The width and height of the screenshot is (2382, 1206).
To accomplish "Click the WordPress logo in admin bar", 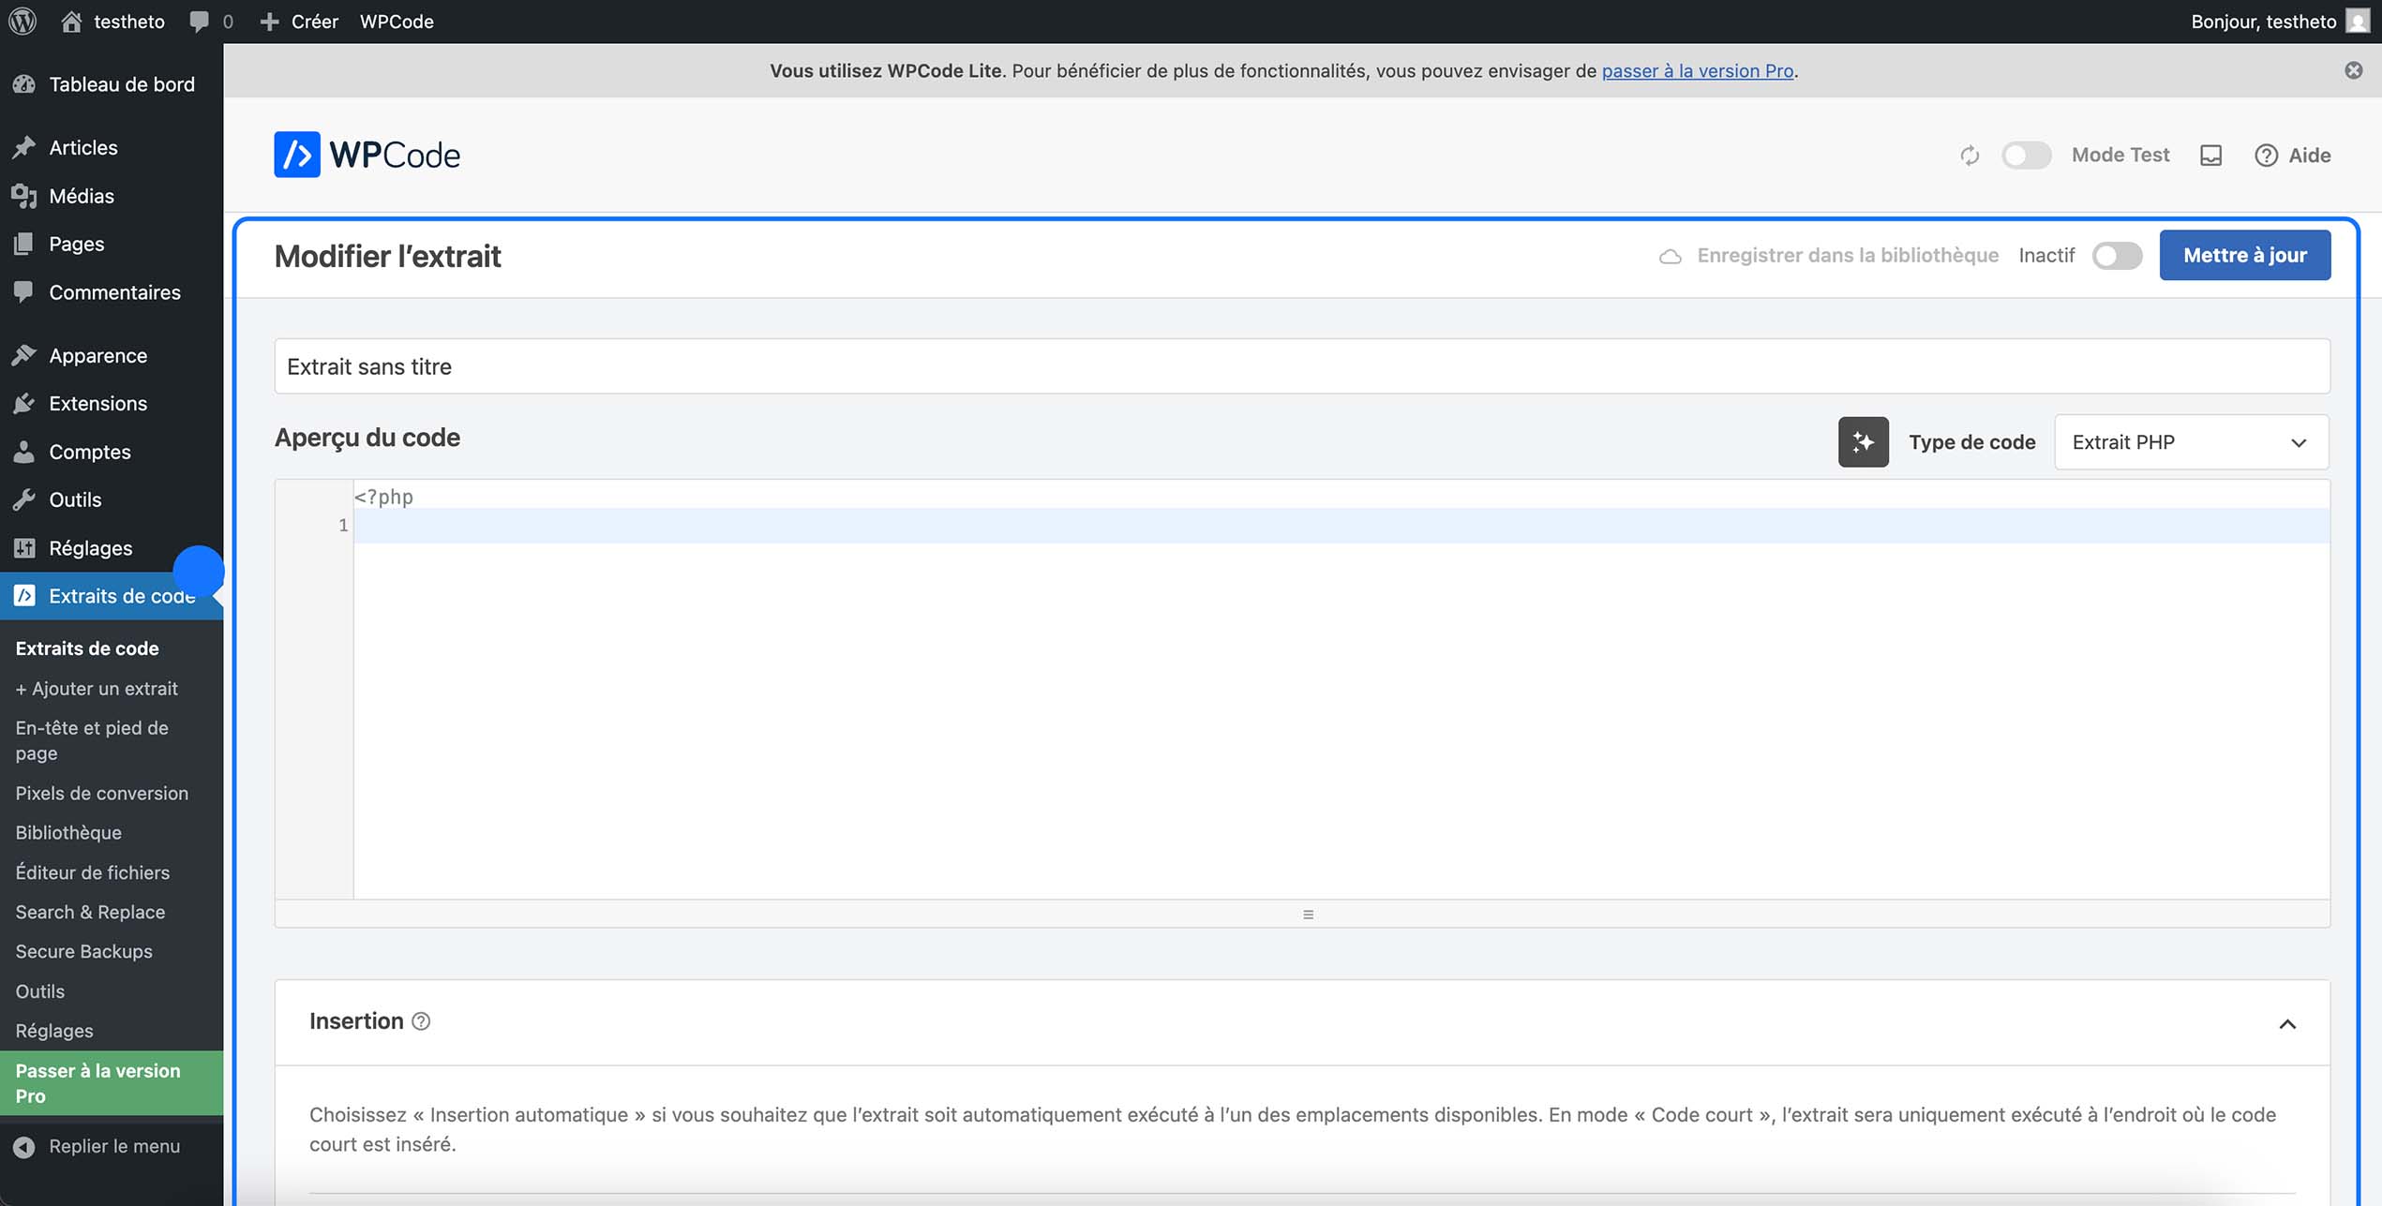I will click(x=22, y=21).
